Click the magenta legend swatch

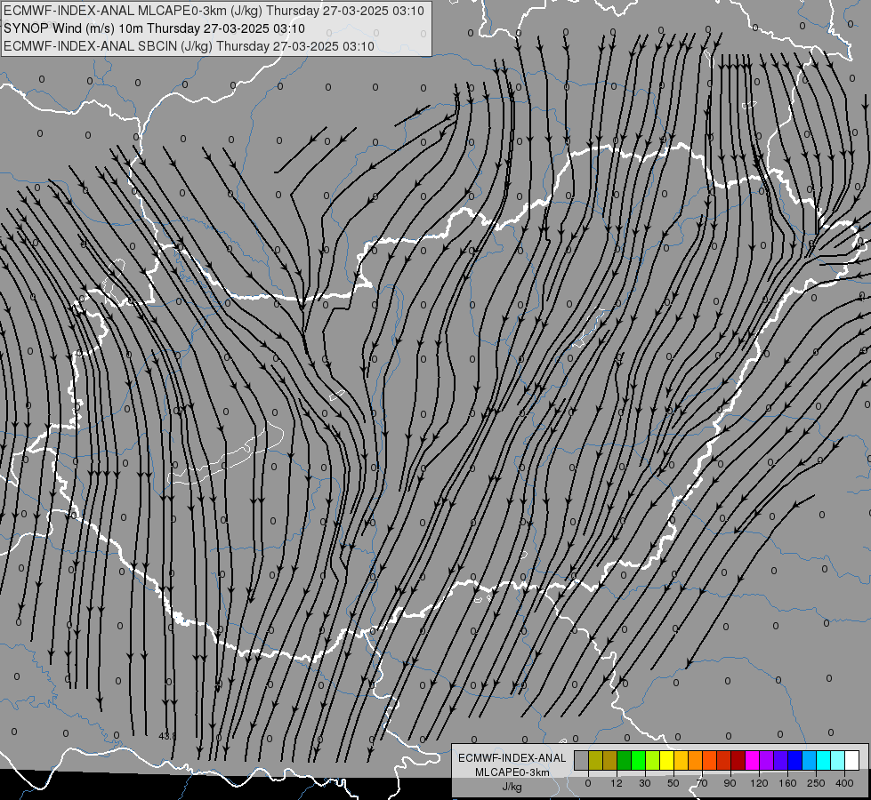pos(753,760)
